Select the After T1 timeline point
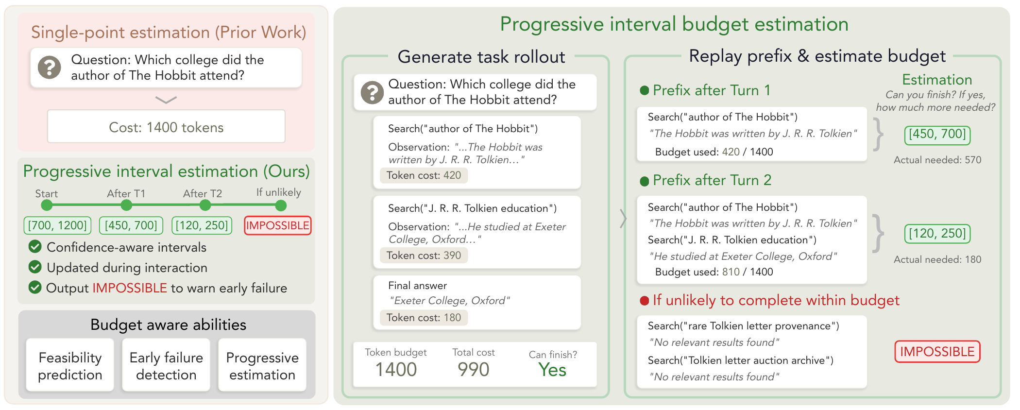This screenshot has height=410, width=1020. point(126,205)
